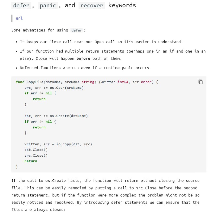
Task: Click the bullet about runtime panic
Action: coord(85,68)
